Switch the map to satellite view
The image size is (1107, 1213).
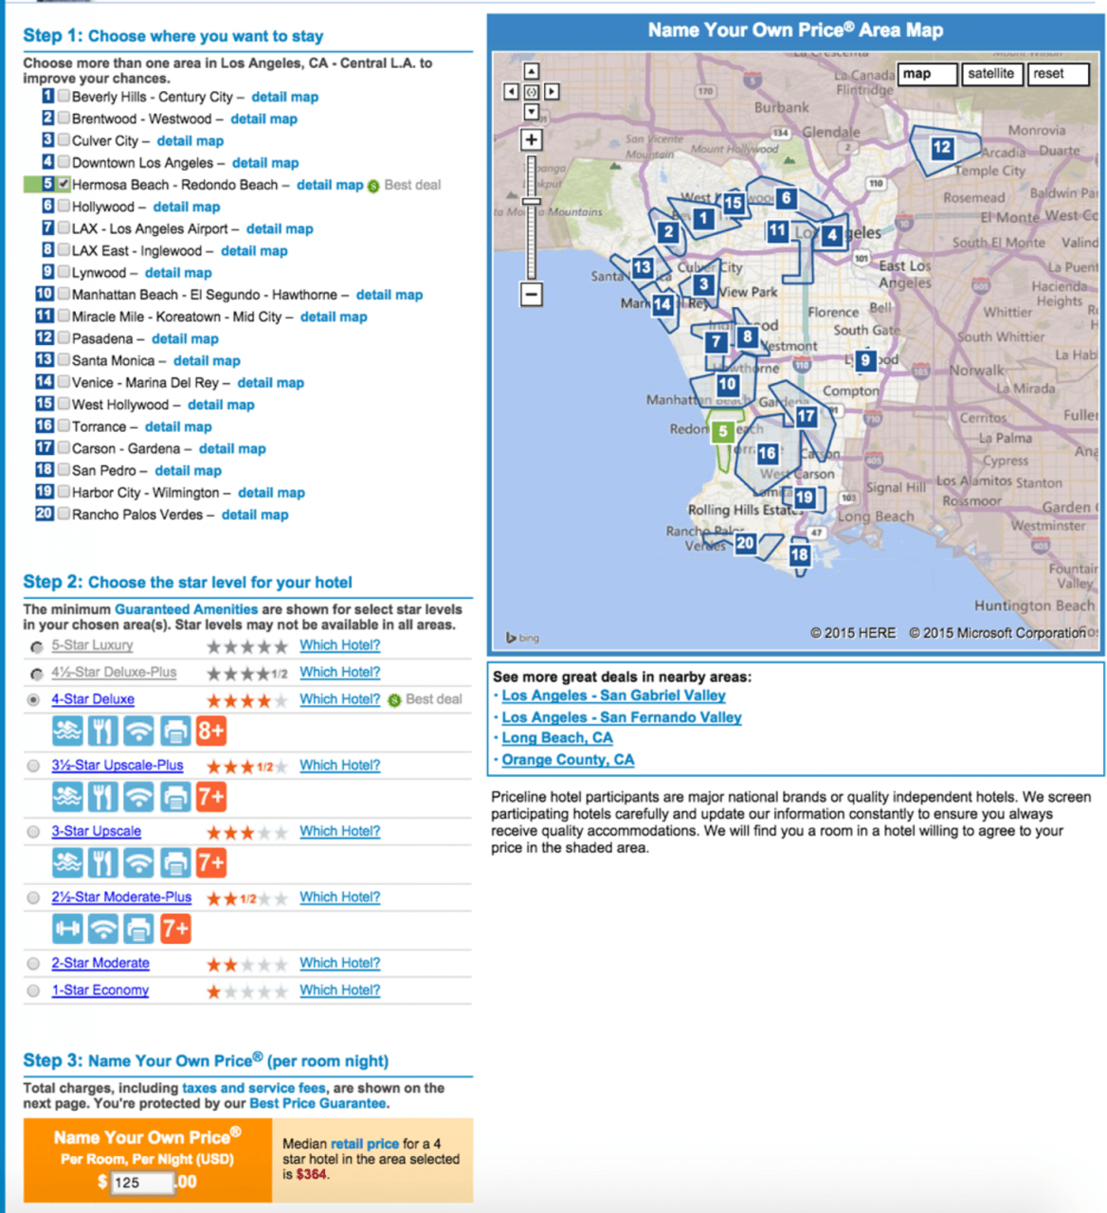point(991,74)
